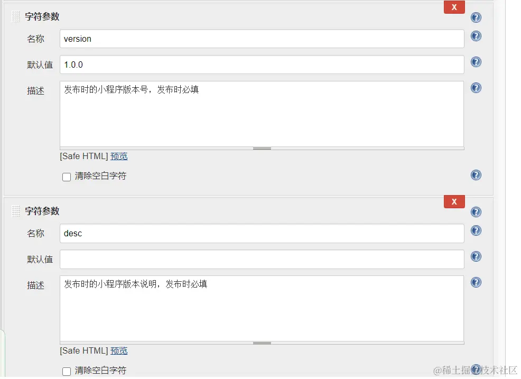Open 预览 link under version description
Screen dimensions: 521x379
[119, 156]
